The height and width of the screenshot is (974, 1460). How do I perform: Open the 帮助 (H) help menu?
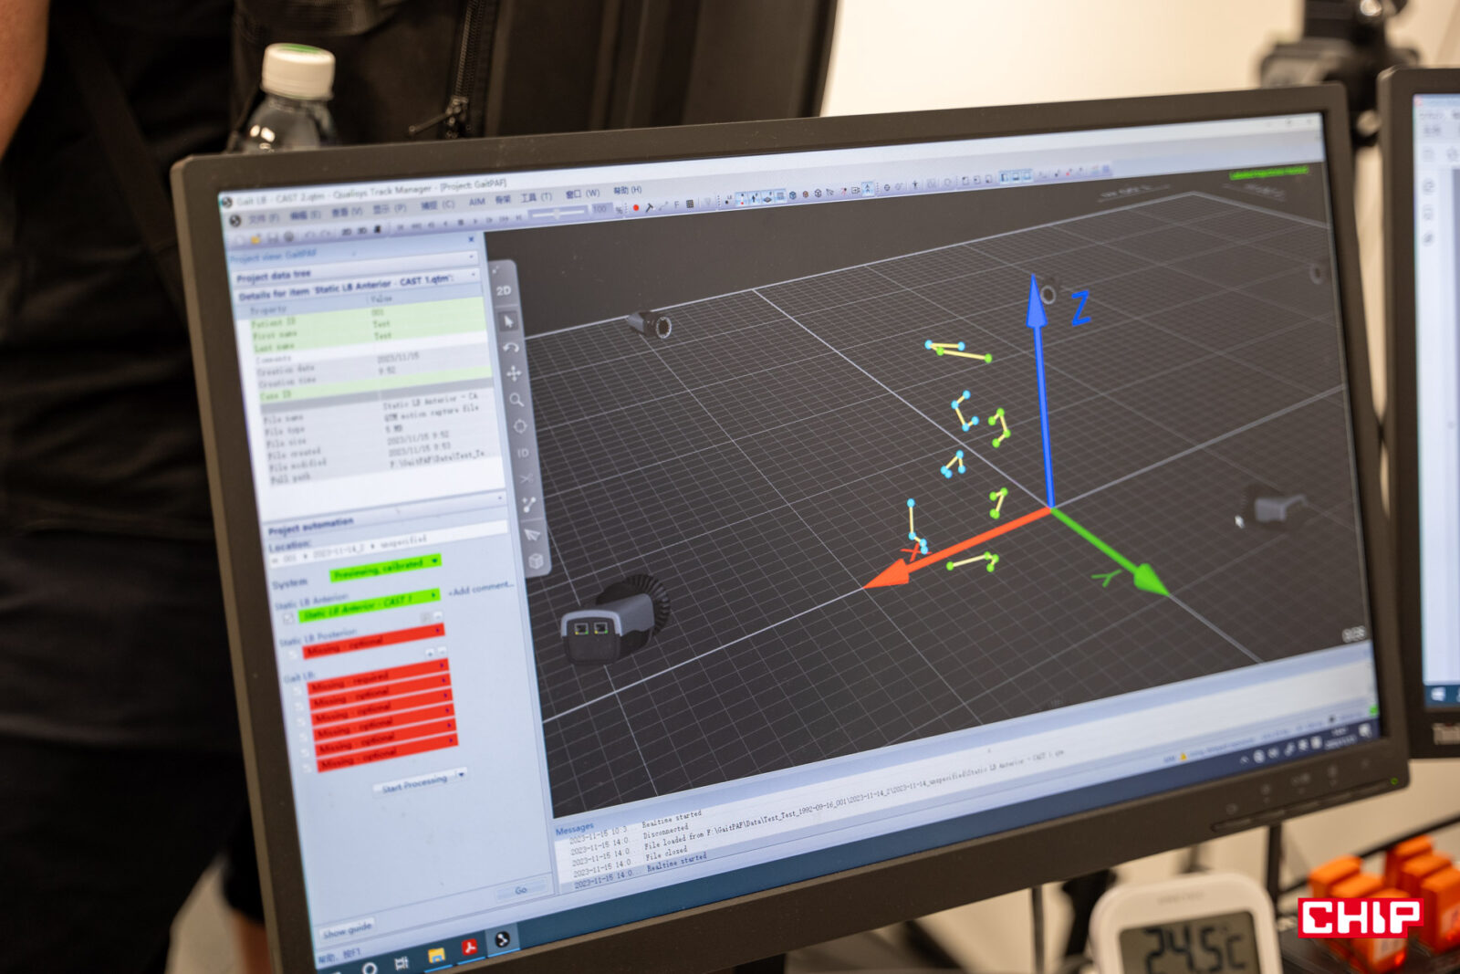click(626, 190)
